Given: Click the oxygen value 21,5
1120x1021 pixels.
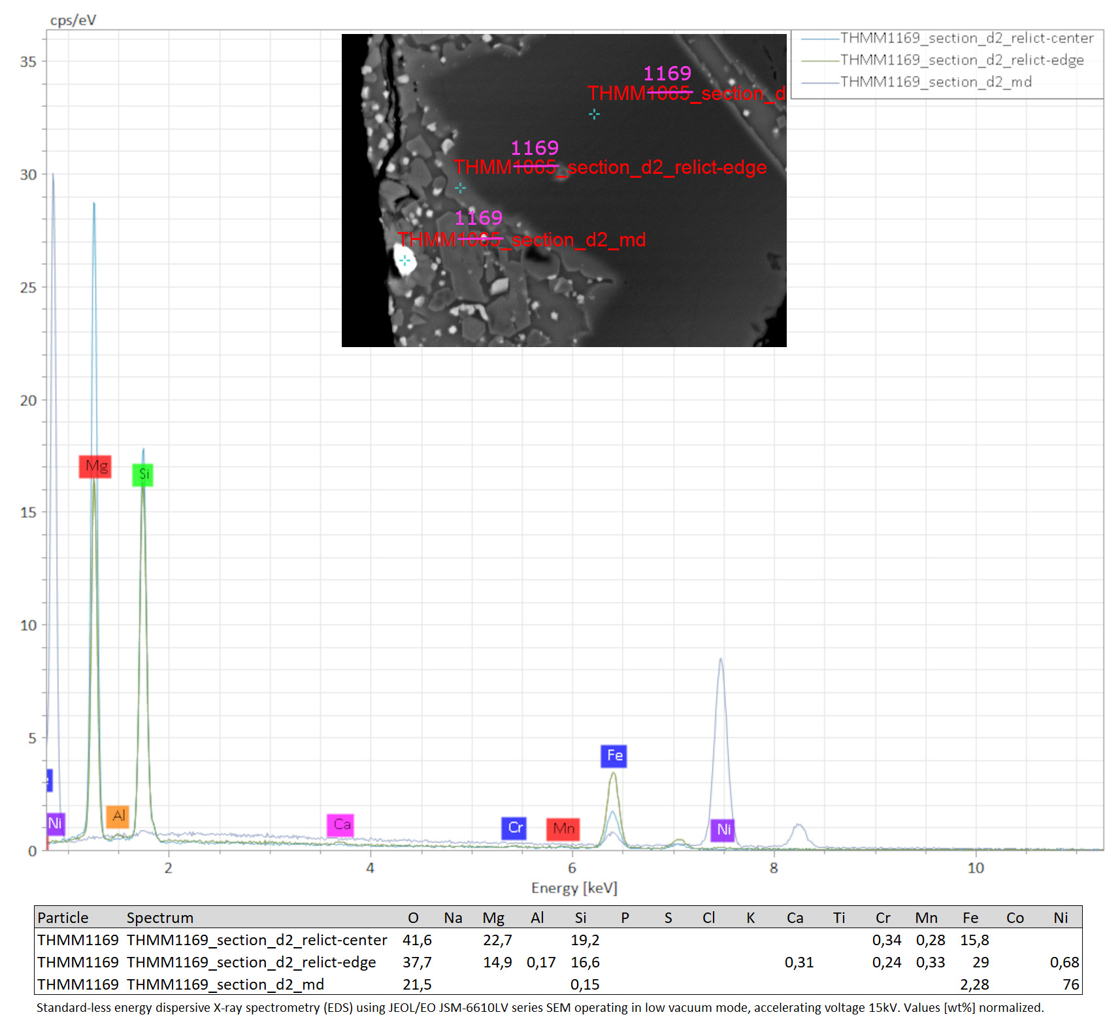Looking at the screenshot, I should [x=417, y=984].
